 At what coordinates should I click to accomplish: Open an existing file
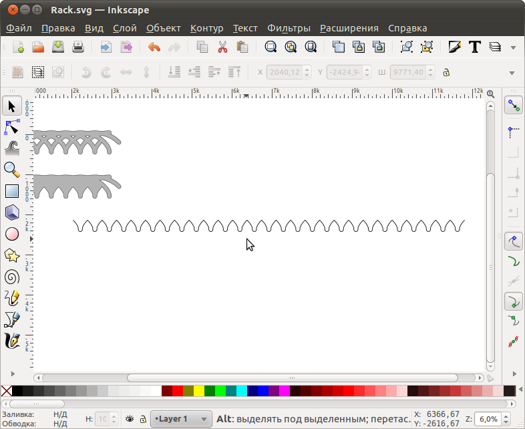[38, 47]
